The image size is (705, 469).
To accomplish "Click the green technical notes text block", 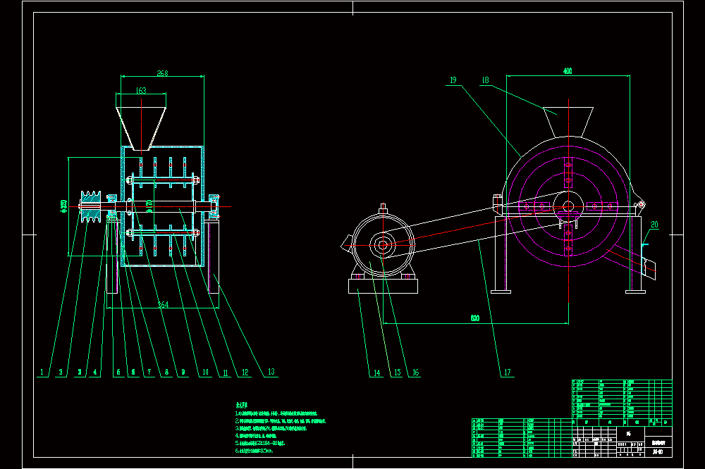I will (x=280, y=428).
